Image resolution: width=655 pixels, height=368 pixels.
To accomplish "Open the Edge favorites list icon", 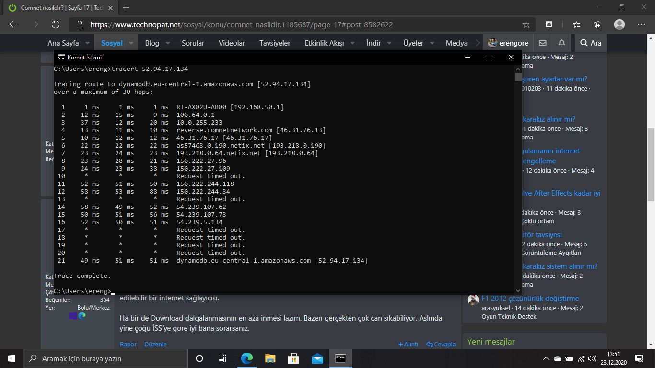I will 577,24.
